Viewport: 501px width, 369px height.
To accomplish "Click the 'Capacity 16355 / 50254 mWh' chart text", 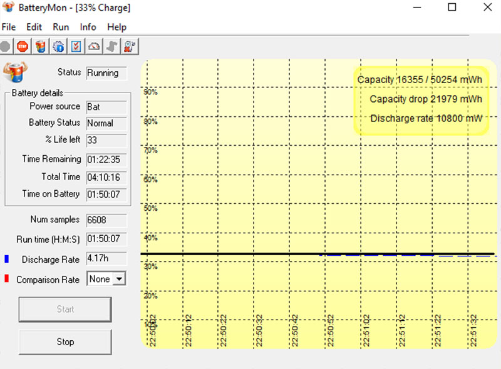I will point(420,80).
